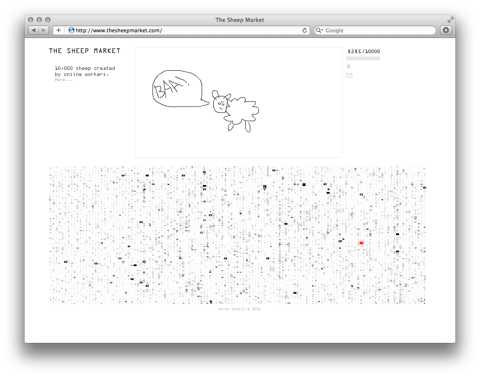Viewport: 480px width, 377px height.
Task: Click THE SHEEP MARKET site title
Action: pos(84,51)
